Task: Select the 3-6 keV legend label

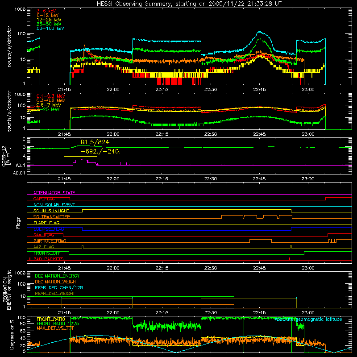Action: [46, 11]
